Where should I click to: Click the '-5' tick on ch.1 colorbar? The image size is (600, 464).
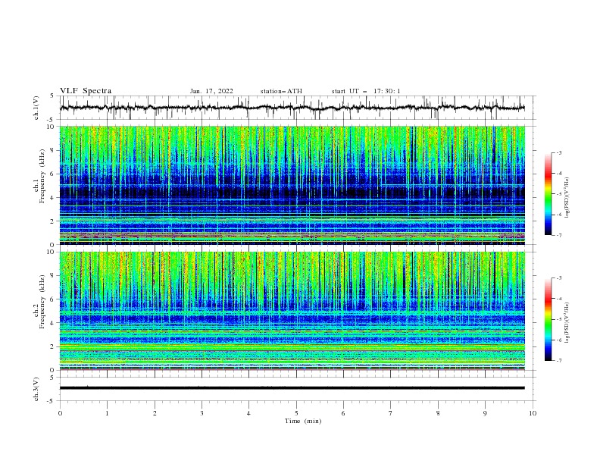pos(558,194)
